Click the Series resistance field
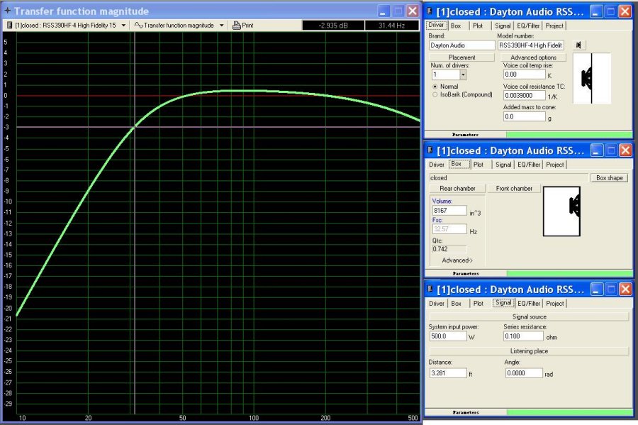This screenshot has height=425, width=638. click(523, 336)
